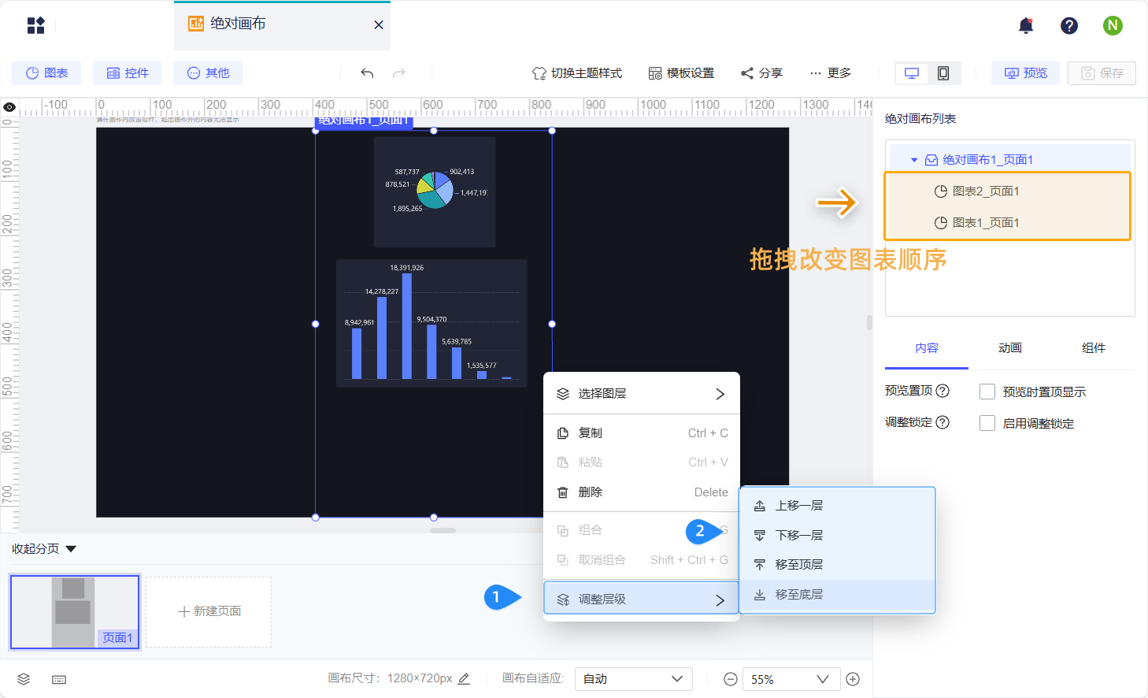Viewport: 1148px width, 698px height.
Task: Select 图表2_页面1 in canvas list
Action: coord(1008,191)
